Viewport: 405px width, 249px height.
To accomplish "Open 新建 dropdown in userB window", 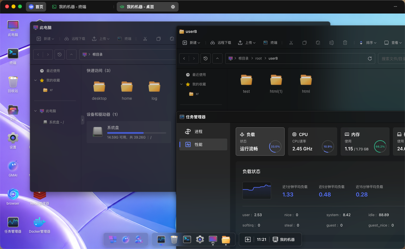I will (x=192, y=43).
